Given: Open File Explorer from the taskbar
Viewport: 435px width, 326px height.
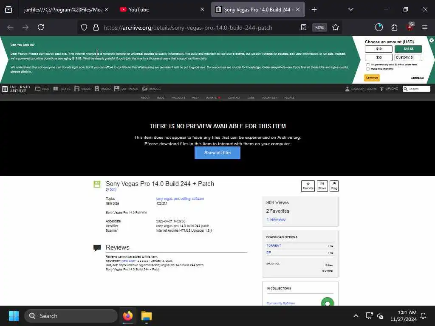Looking at the screenshot, I should [x=147, y=316].
